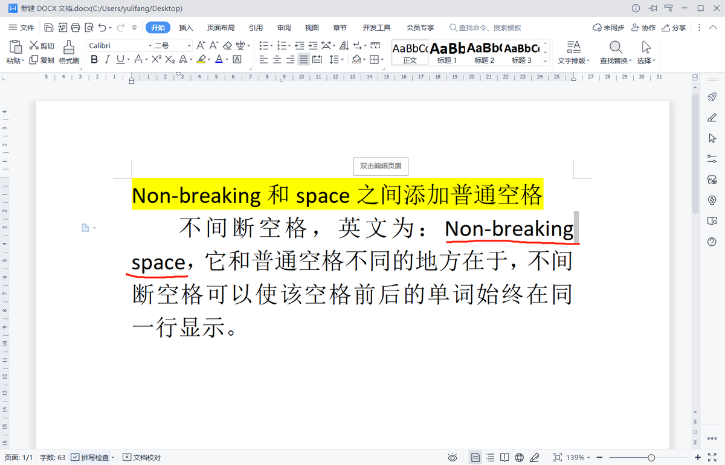Click 拼写检查 in the status bar

(x=91, y=458)
